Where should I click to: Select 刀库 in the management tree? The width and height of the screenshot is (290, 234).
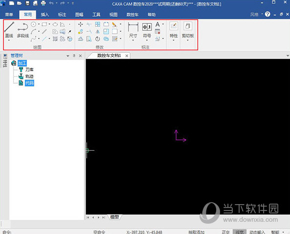pyautogui.click(x=29, y=70)
